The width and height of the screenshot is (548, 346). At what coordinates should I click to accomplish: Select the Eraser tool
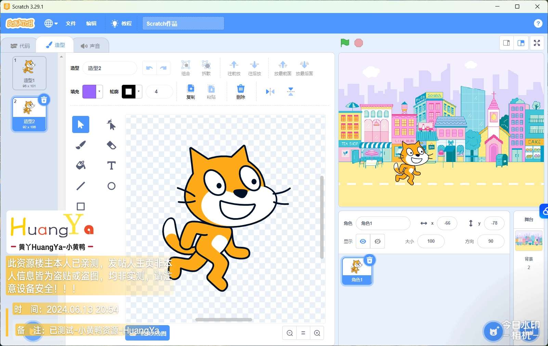point(111,145)
